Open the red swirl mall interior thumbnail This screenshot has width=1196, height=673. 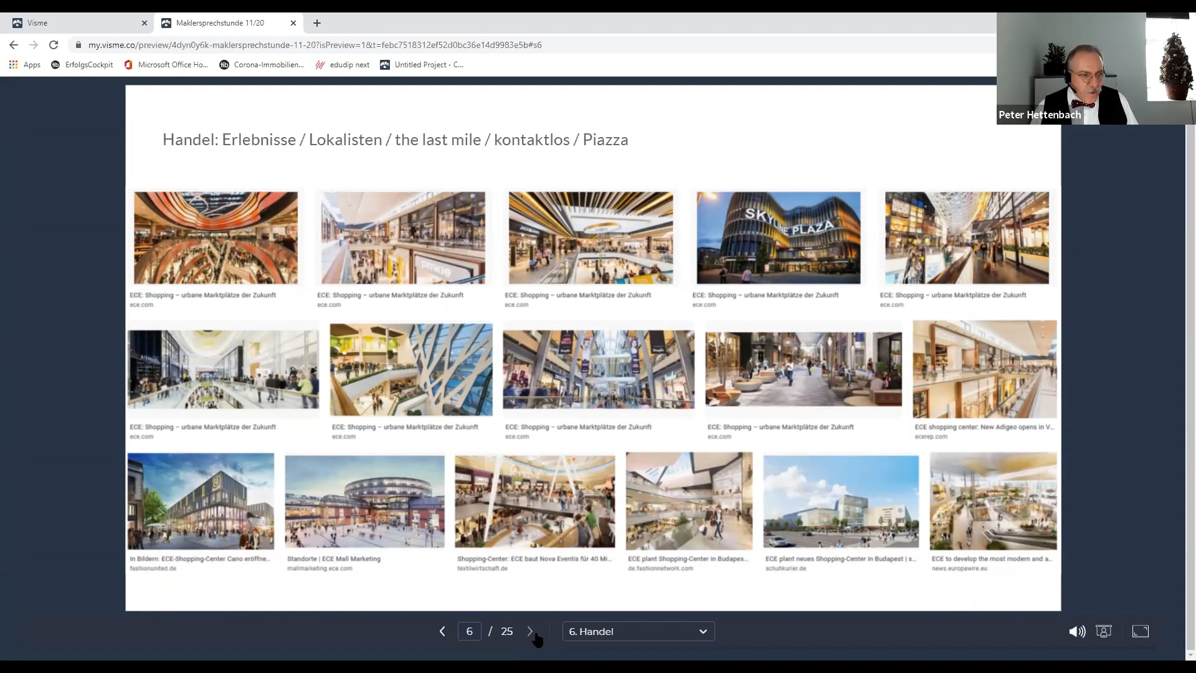216,237
